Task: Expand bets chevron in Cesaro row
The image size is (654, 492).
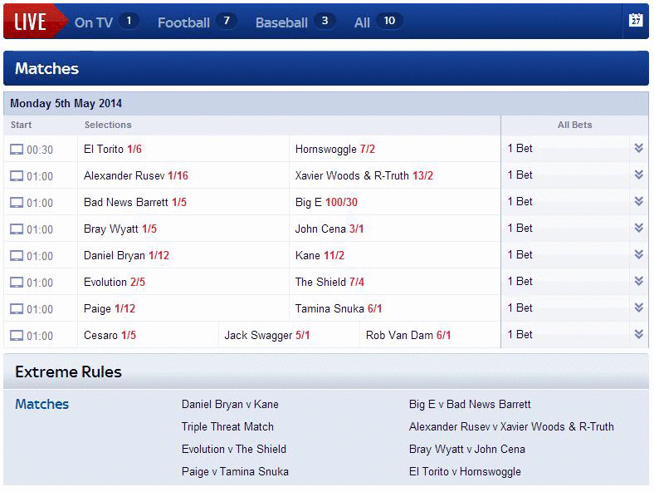Action: pyautogui.click(x=638, y=335)
